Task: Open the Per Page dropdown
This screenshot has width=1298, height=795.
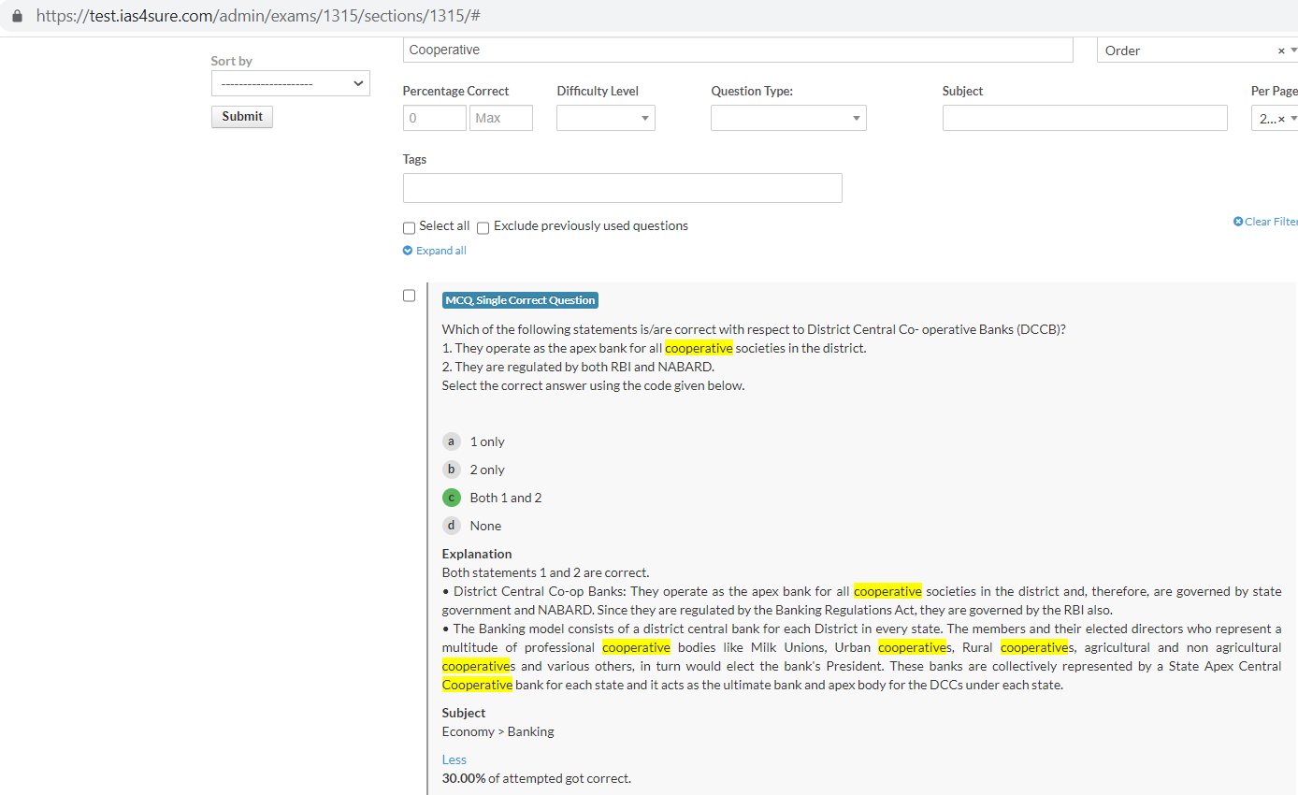Action: point(1274,118)
